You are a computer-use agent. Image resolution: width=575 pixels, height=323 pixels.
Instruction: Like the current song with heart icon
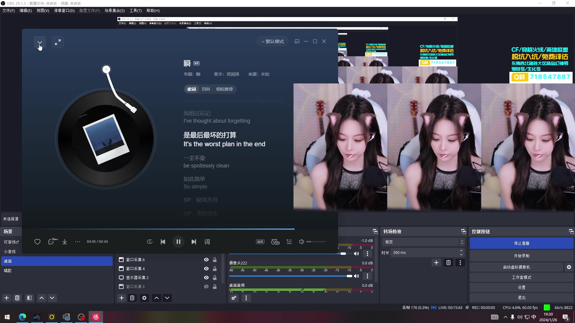click(x=37, y=242)
